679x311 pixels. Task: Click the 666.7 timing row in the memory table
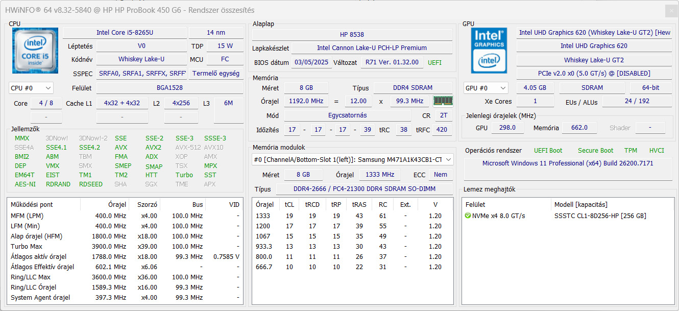[x=352, y=267]
